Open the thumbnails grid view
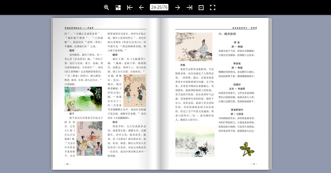 [x=118, y=7]
